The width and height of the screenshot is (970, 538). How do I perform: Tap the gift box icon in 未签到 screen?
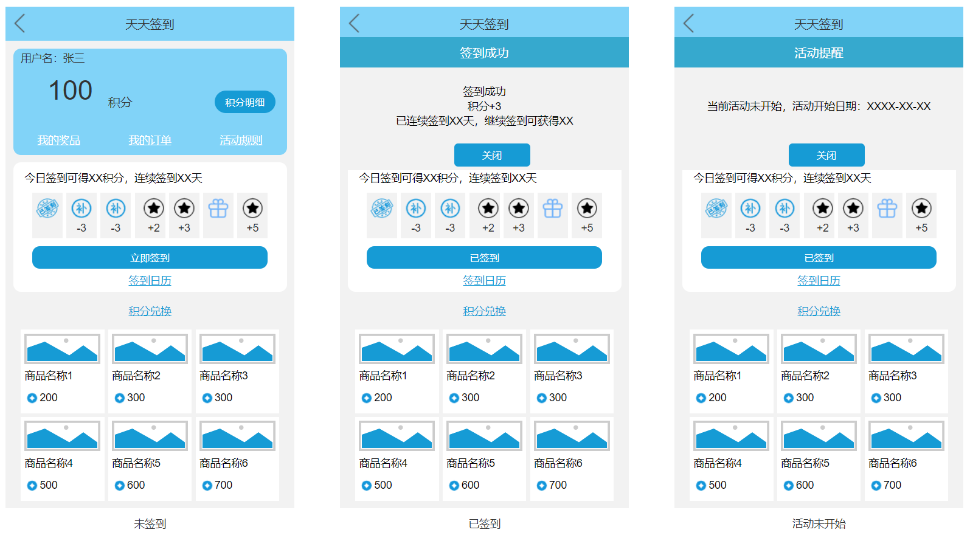point(218,209)
